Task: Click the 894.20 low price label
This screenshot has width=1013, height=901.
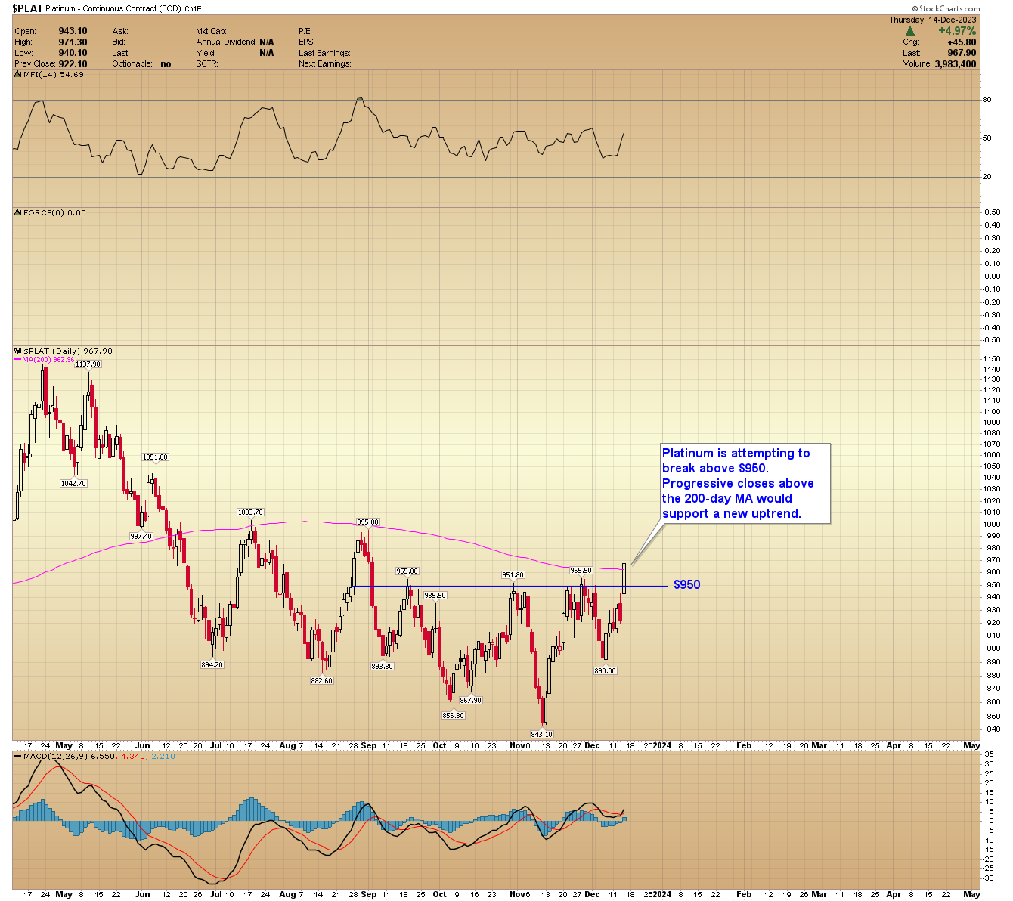Action: click(x=212, y=665)
